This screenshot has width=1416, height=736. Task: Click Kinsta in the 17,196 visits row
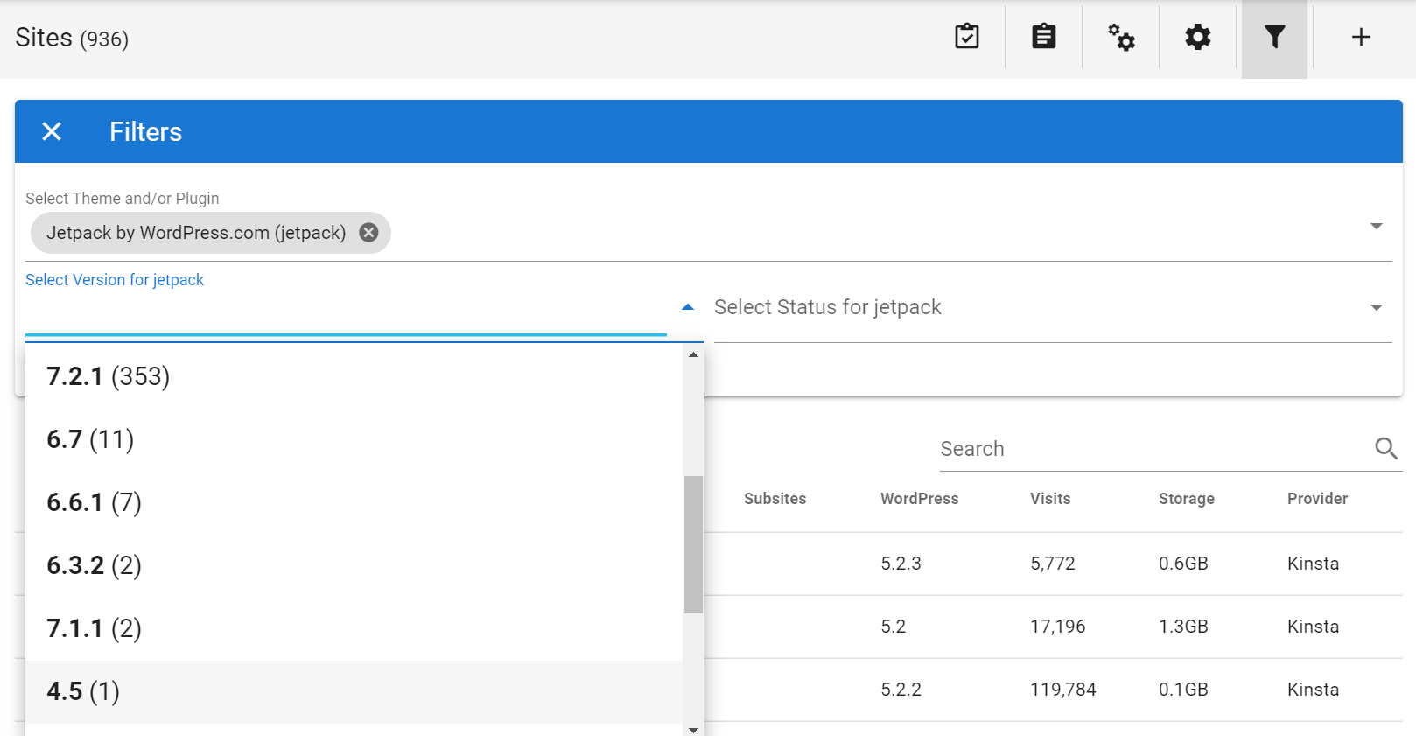pos(1313,627)
